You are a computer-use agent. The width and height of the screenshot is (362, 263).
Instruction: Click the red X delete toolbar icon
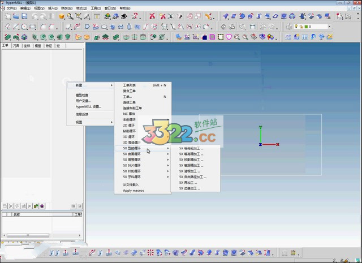pyautogui.click(x=152, y=16)
